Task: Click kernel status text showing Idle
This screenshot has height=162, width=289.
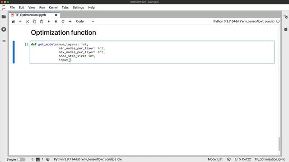Action: pyautogui.click(x=88, y=159)
